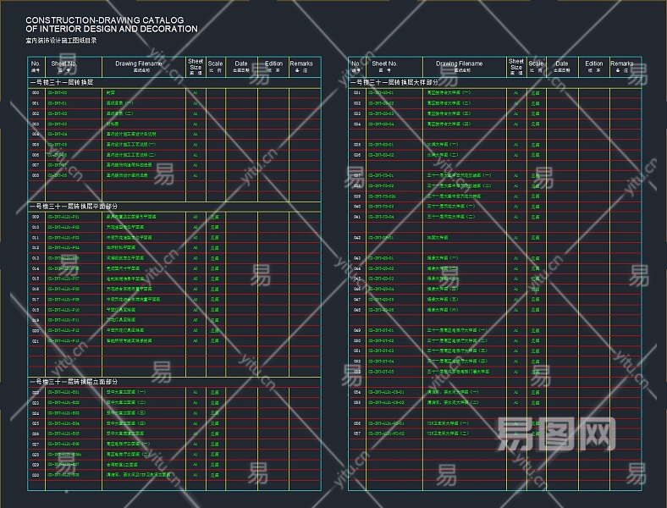The image size is (667, 508).
Task: Click the 易图网 watermark logo
Action: pos(554,436)
